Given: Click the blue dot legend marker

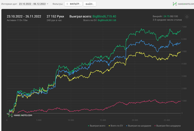Looking at the screenshot, I should (x=127, y=126).
